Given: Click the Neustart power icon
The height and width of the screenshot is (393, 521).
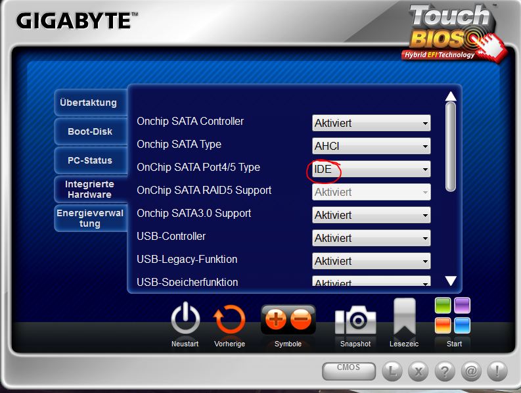Looking at the screenshot, I should (x=185, y=319).
